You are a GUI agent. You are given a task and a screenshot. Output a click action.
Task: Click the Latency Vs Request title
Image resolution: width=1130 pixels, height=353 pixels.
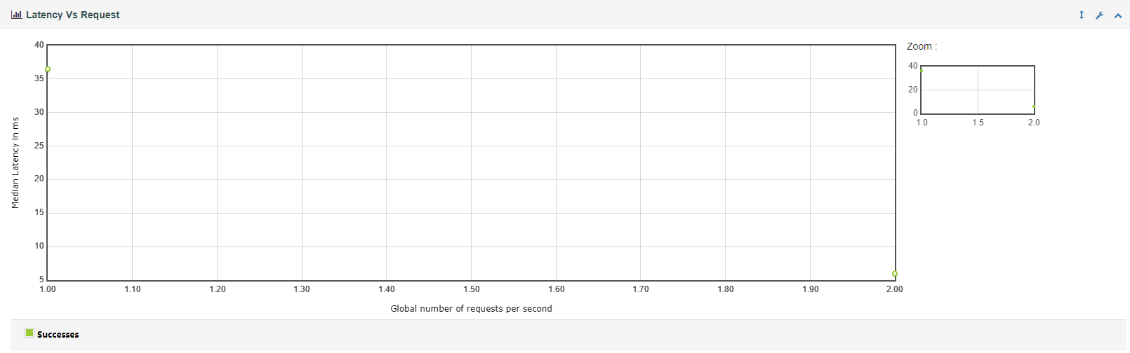(72, 15)
